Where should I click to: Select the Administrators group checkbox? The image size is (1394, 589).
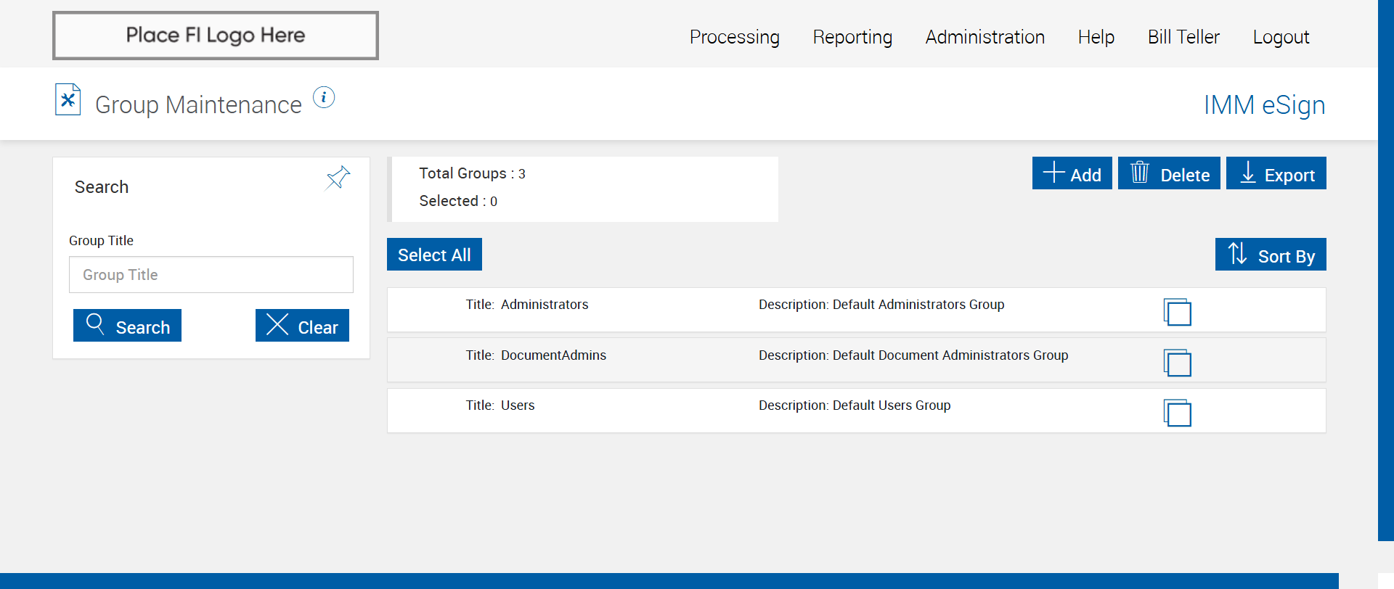pos(1177,312)
